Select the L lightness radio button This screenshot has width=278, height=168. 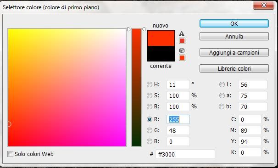coord(222,84)
